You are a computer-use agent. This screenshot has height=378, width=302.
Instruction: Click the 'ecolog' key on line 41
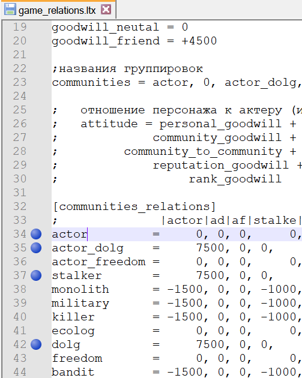(73, 331)
